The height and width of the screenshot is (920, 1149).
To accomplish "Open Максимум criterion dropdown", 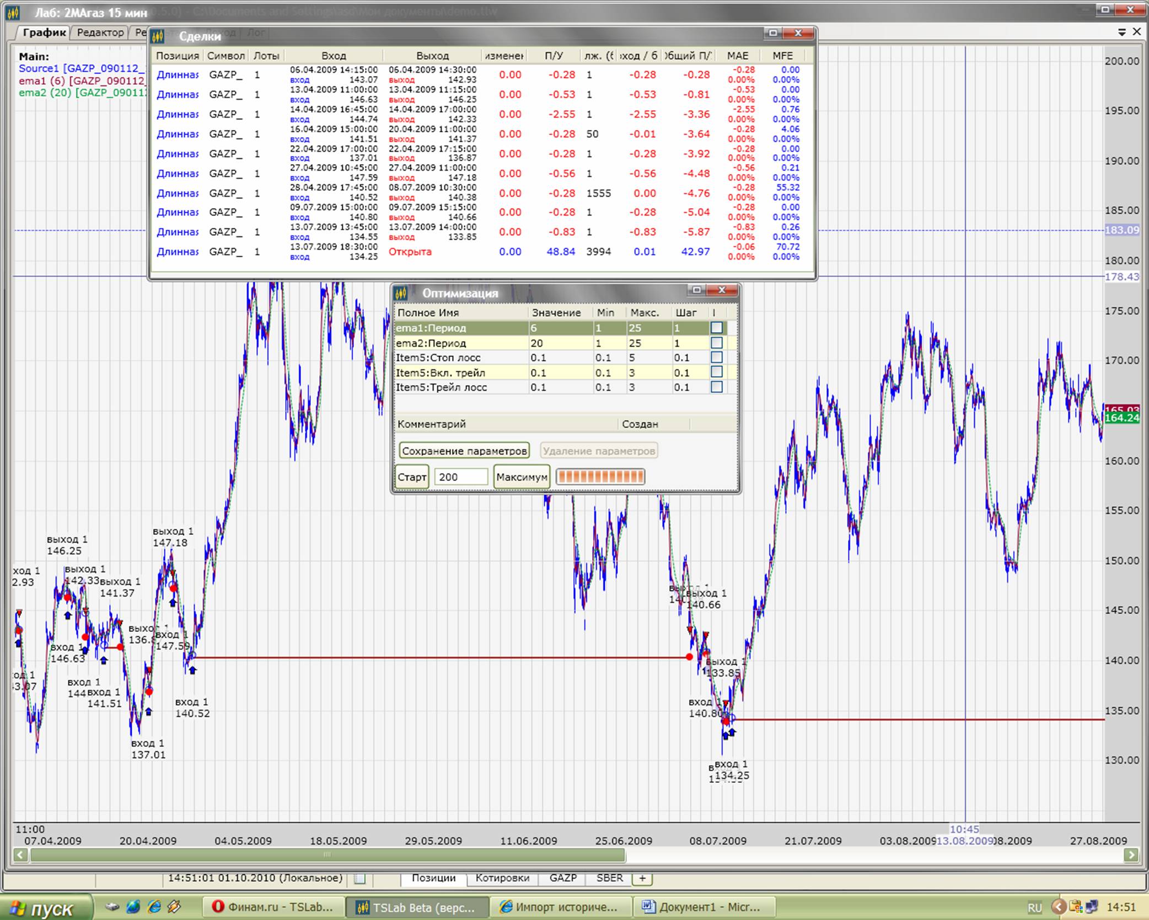I will point(521,477).
